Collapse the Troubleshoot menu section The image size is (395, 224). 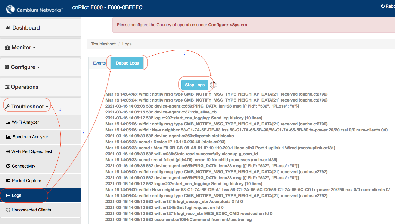coord(28,107)
